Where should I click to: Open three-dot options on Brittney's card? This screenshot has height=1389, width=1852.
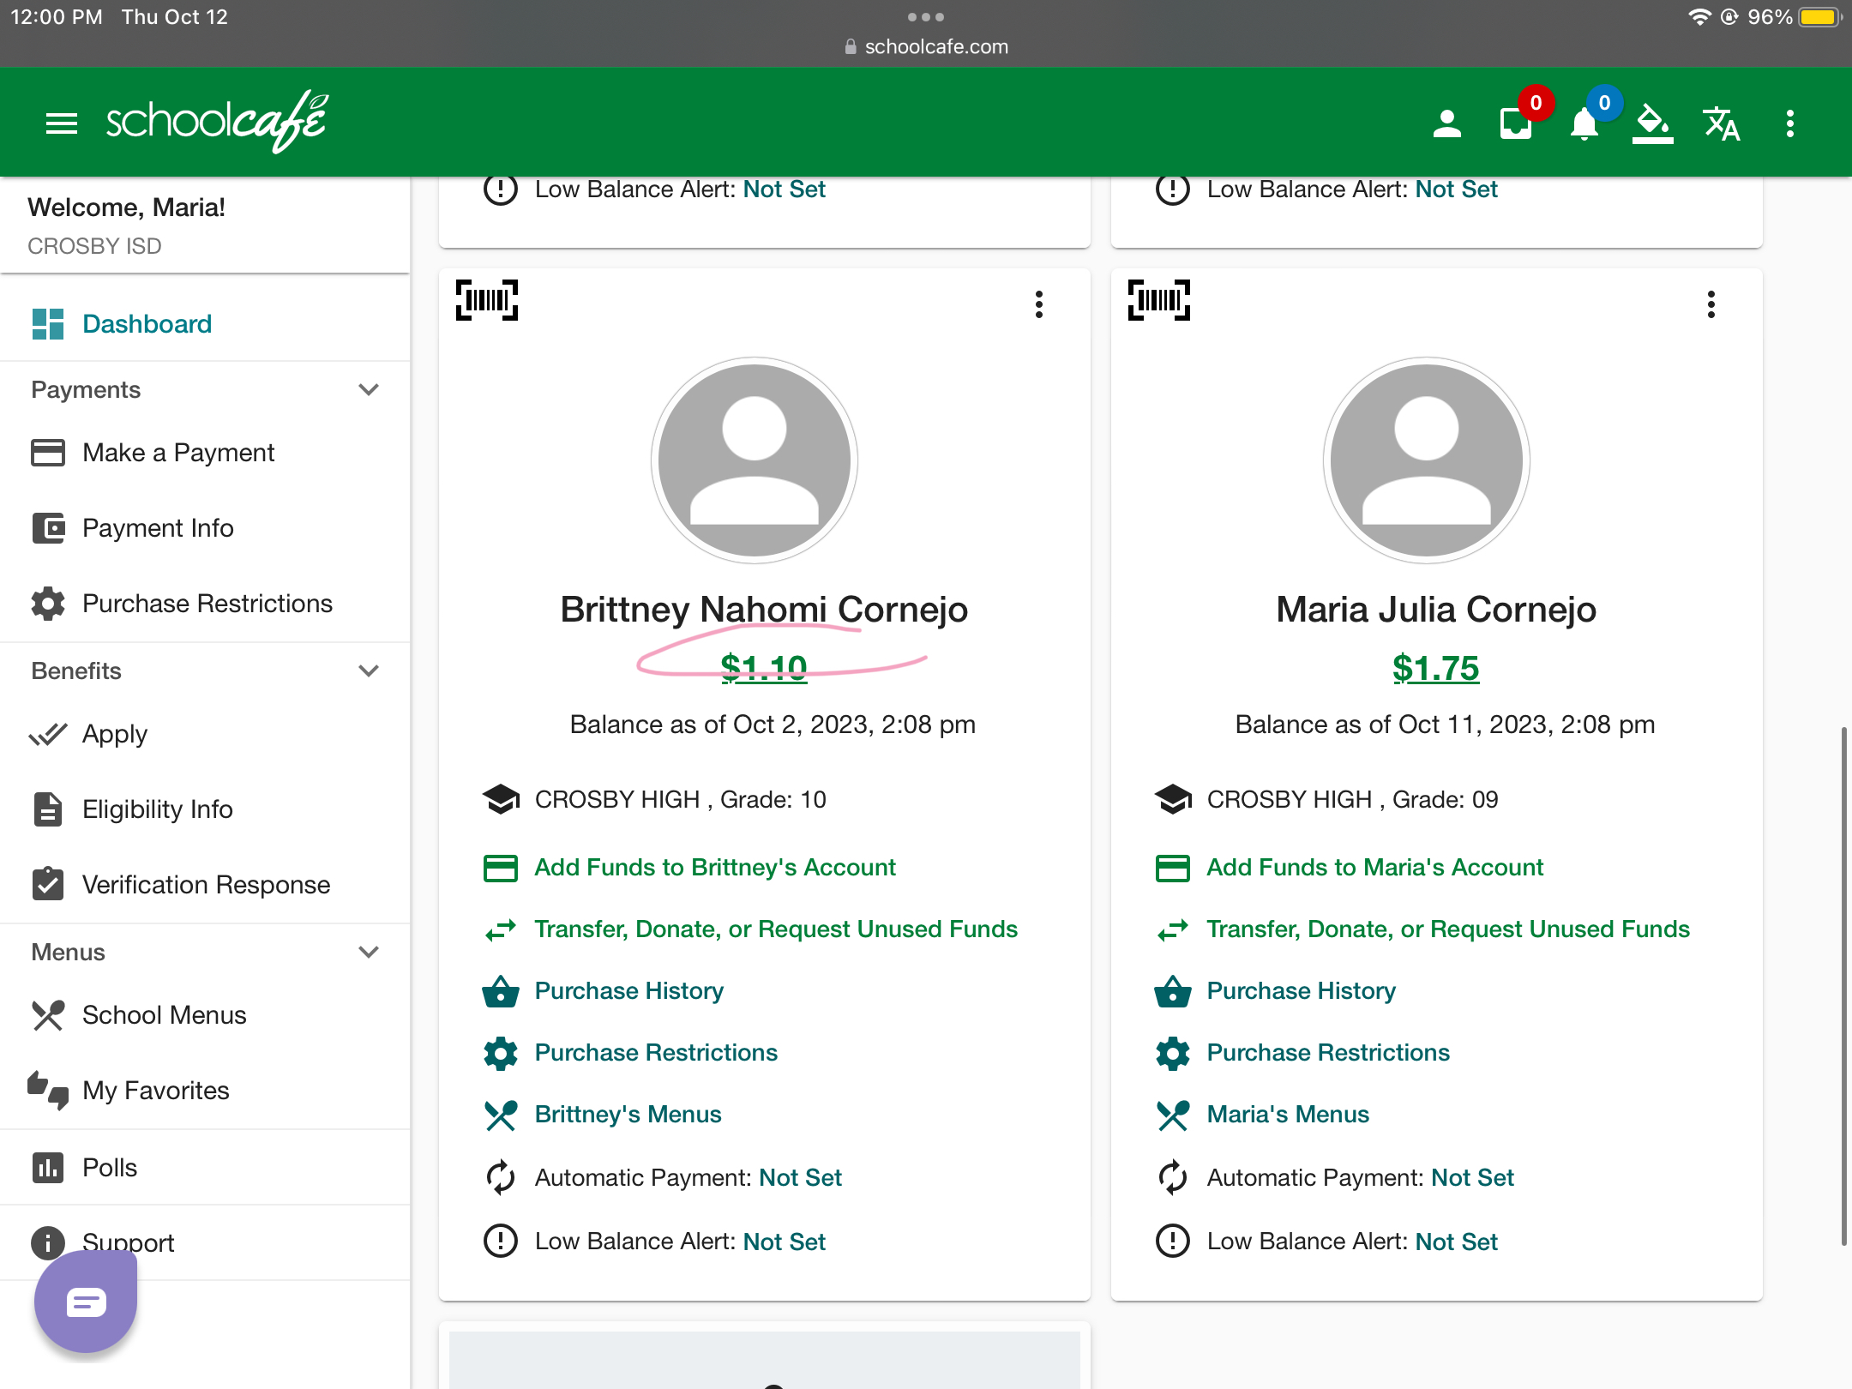click(1039, 304)
